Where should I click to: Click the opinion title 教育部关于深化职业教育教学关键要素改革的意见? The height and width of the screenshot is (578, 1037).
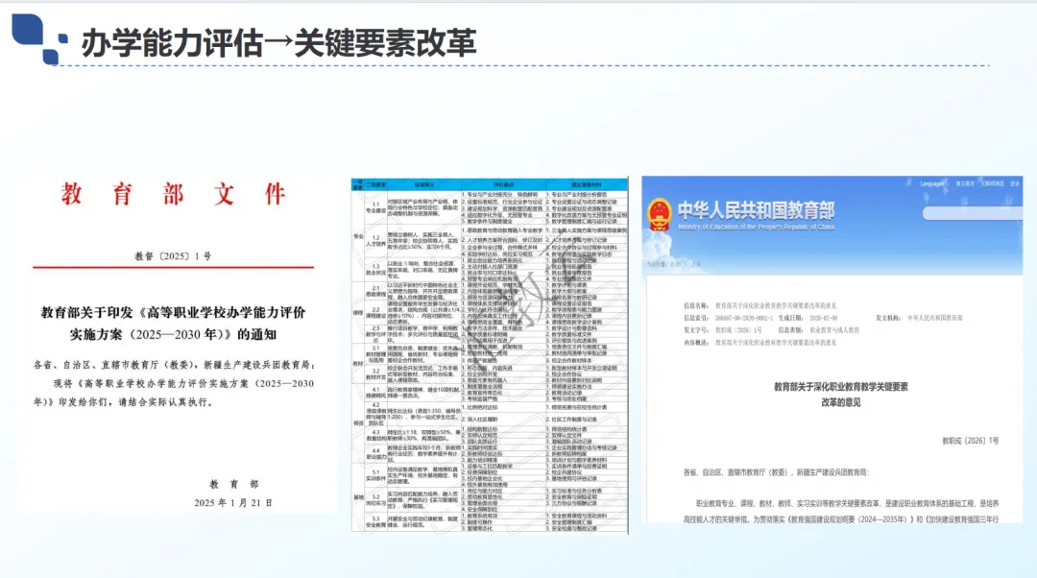click(x=840, y=395)
